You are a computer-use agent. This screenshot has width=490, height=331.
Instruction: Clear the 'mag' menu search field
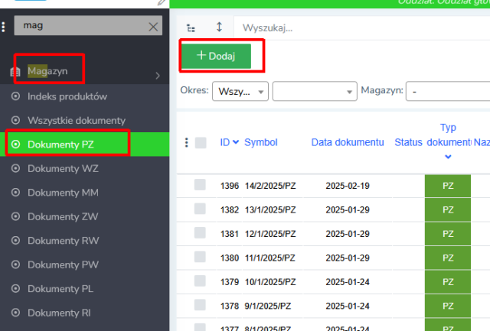tap(153, 27)
